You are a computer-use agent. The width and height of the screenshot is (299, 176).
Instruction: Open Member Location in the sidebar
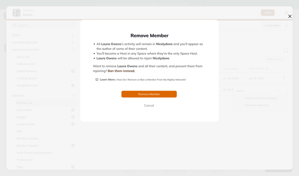pyautogui.click(x=28, y=138)
